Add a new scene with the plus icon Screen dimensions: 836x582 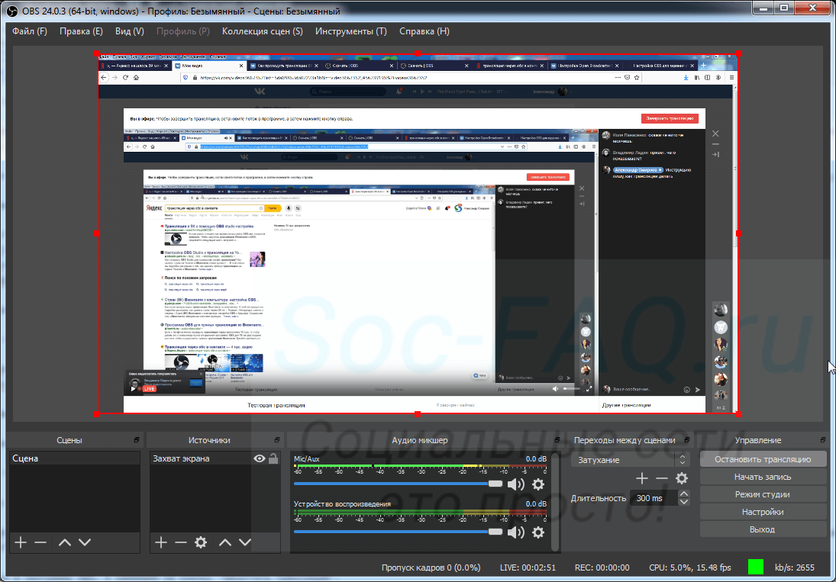point(21,542)
